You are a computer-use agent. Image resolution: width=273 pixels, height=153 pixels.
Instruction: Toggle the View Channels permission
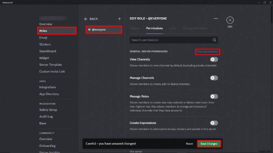coord(214,59)
